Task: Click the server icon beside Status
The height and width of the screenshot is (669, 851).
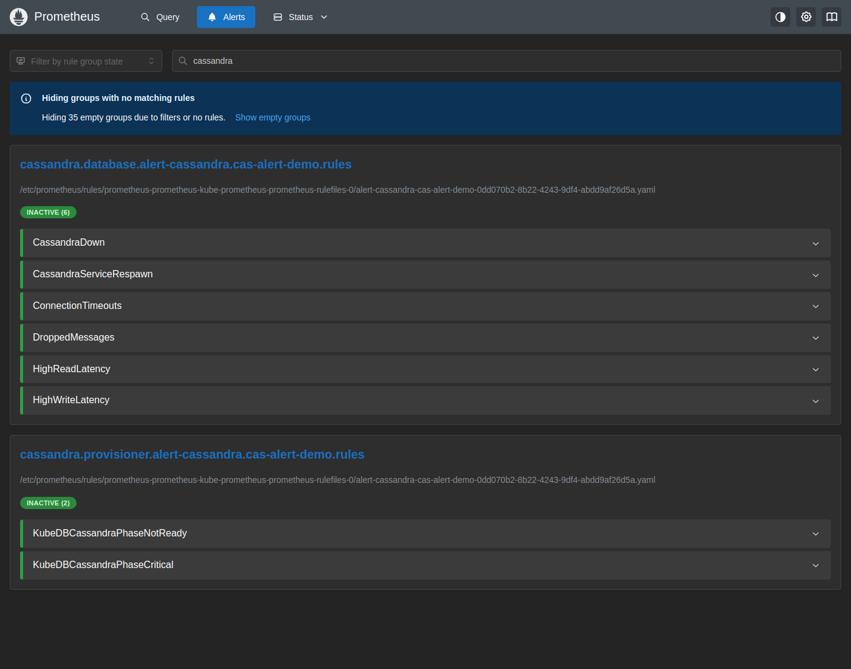Action: [278, 17]
